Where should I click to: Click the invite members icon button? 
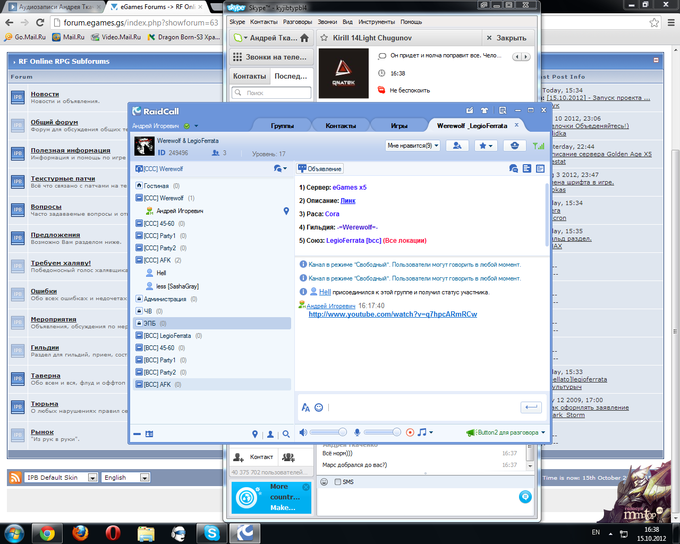pyautogui.click(x=457, y=146)
